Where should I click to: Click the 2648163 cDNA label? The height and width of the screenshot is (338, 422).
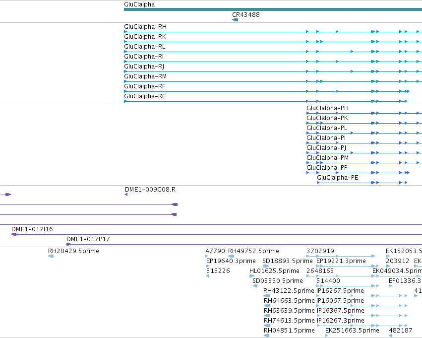click(x=320, y=271)
